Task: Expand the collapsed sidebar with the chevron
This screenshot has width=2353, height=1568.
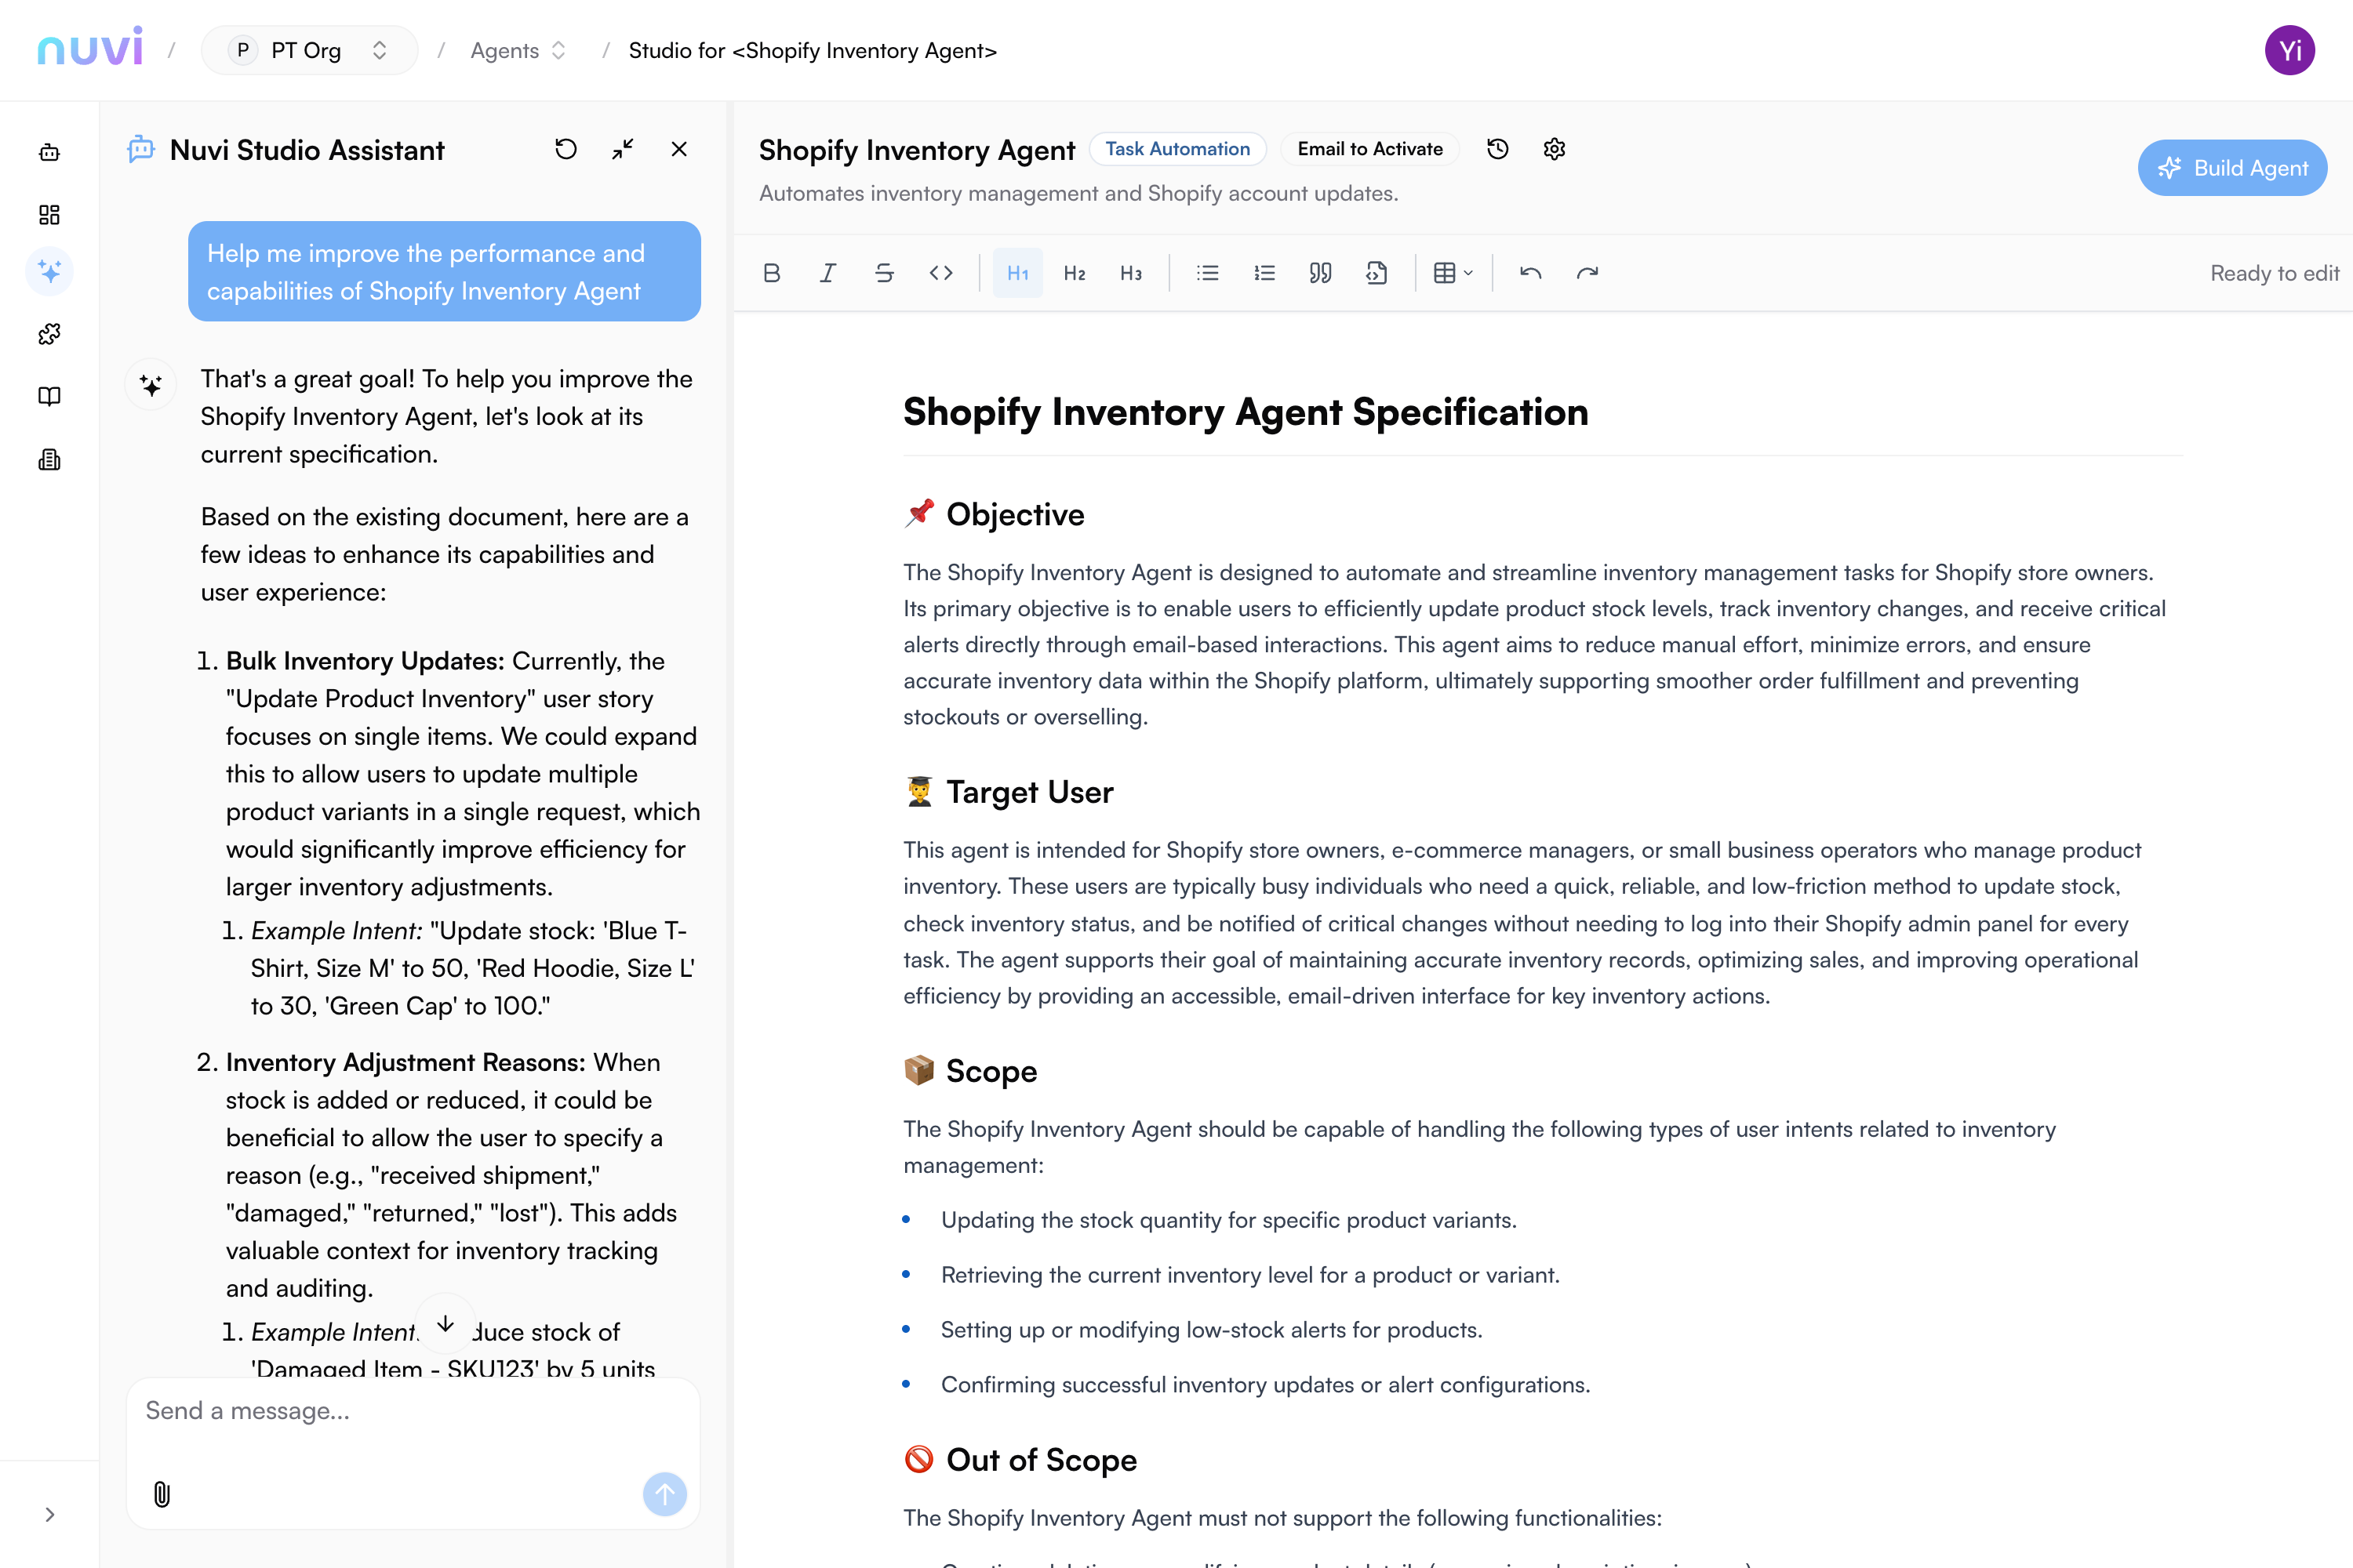Action: [x=49, y=1514]
